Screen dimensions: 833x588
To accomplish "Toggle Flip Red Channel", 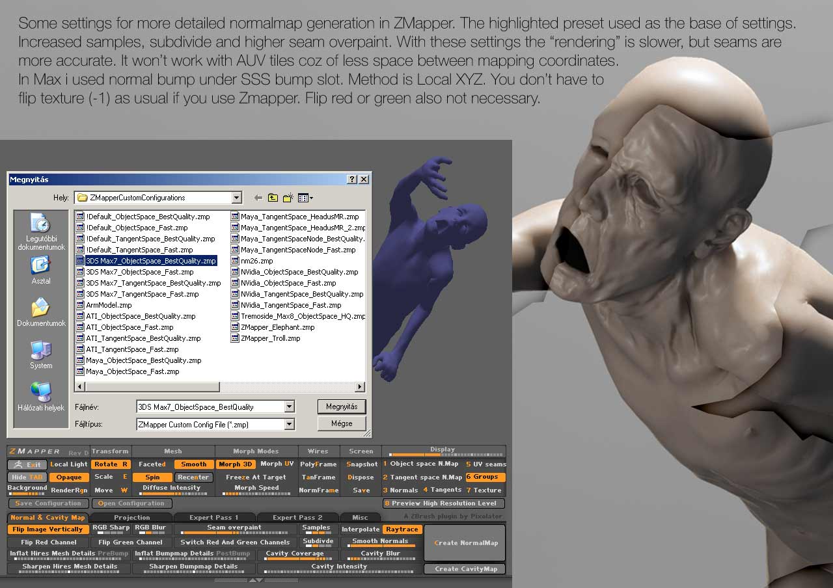I will click(x=48, y=542).
